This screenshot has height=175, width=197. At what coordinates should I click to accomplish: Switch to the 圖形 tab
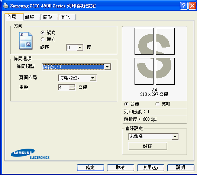pyautogui.click(x=50, y=17)
